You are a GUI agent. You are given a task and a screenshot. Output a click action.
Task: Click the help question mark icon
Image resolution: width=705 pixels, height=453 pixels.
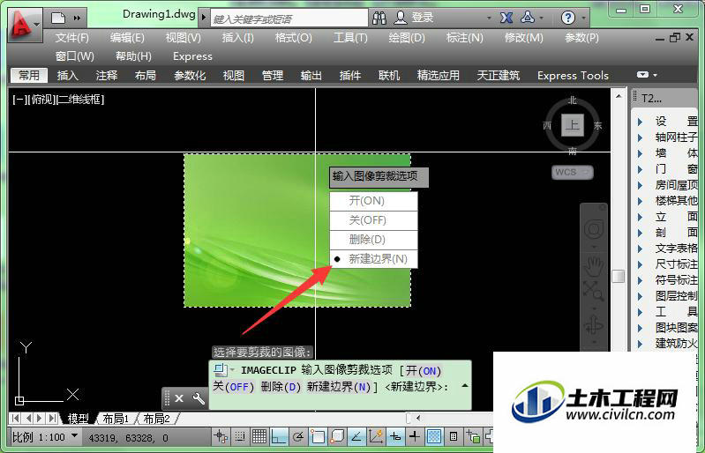[568, 18]
